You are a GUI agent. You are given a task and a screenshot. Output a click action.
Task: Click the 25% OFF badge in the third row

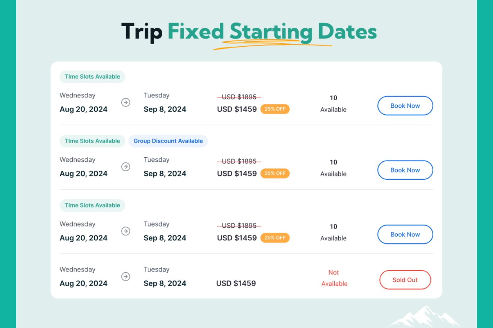tap(275, 238)
